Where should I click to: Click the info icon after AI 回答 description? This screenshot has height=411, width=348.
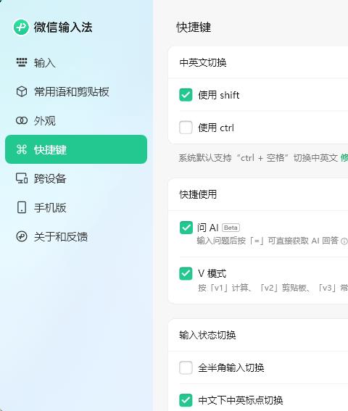344,241
